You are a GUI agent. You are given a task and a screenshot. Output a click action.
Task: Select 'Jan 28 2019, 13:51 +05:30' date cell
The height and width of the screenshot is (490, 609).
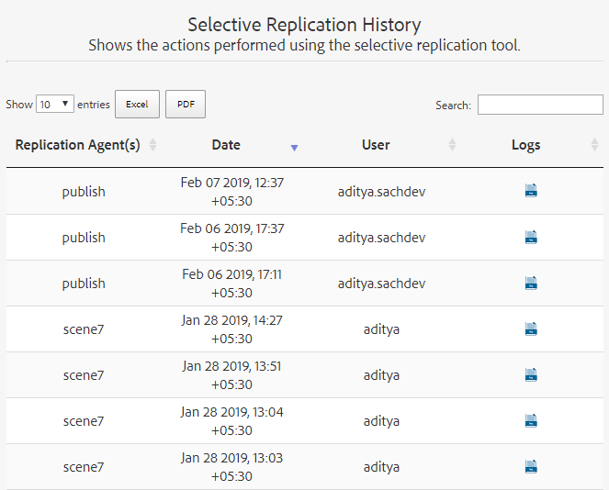231,375
